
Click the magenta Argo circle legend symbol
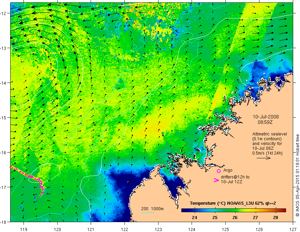tap(219, 171)
